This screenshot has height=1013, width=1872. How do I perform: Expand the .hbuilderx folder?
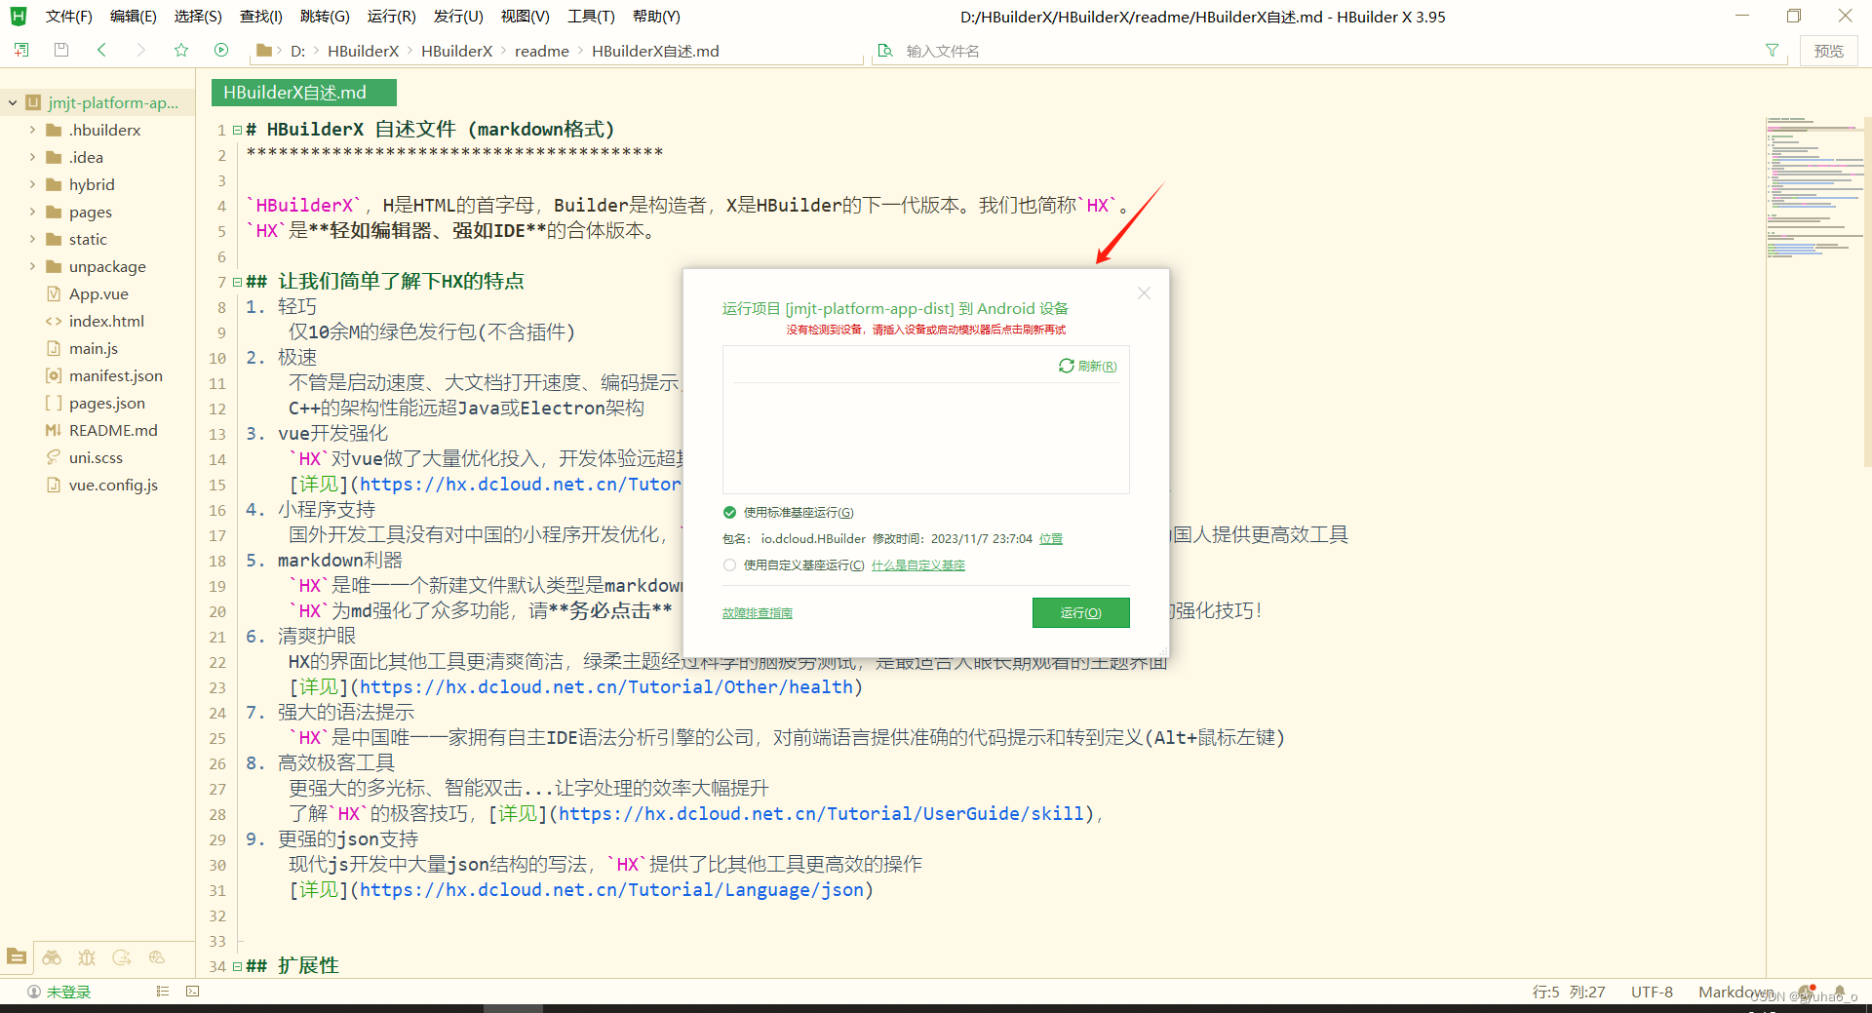click(x=32, y=130)
